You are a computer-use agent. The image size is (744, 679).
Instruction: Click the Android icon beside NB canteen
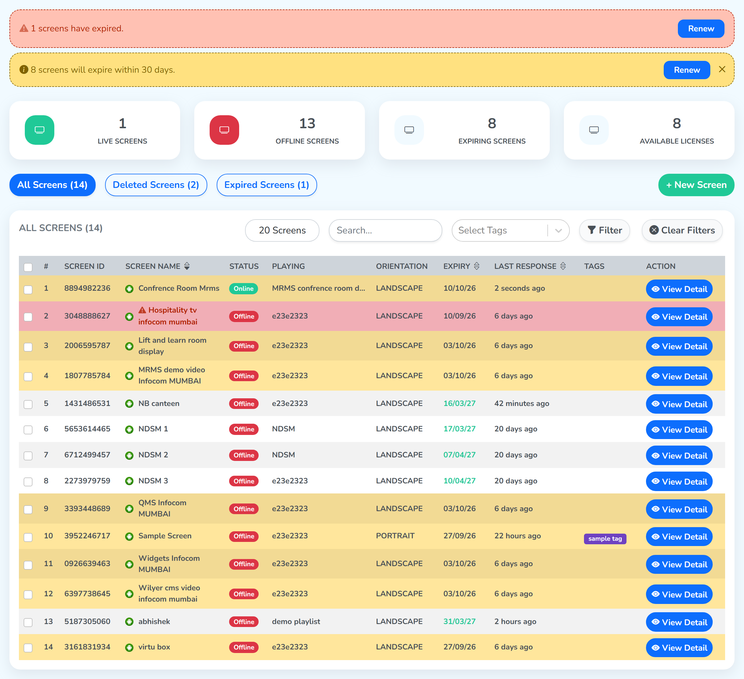tap(129, 404)
